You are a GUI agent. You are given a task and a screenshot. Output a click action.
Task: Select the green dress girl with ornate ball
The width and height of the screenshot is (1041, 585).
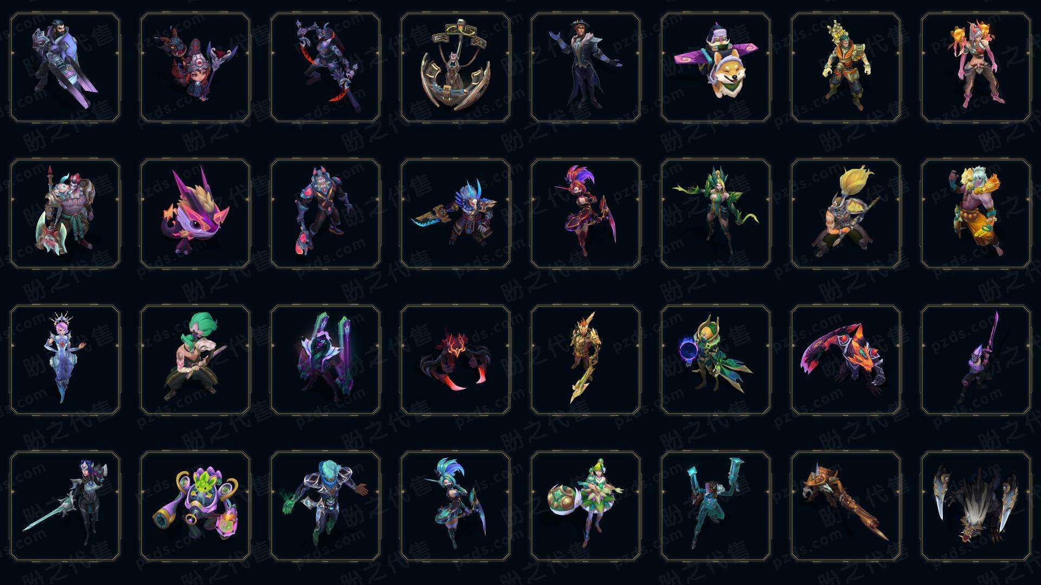coord(586,506)
